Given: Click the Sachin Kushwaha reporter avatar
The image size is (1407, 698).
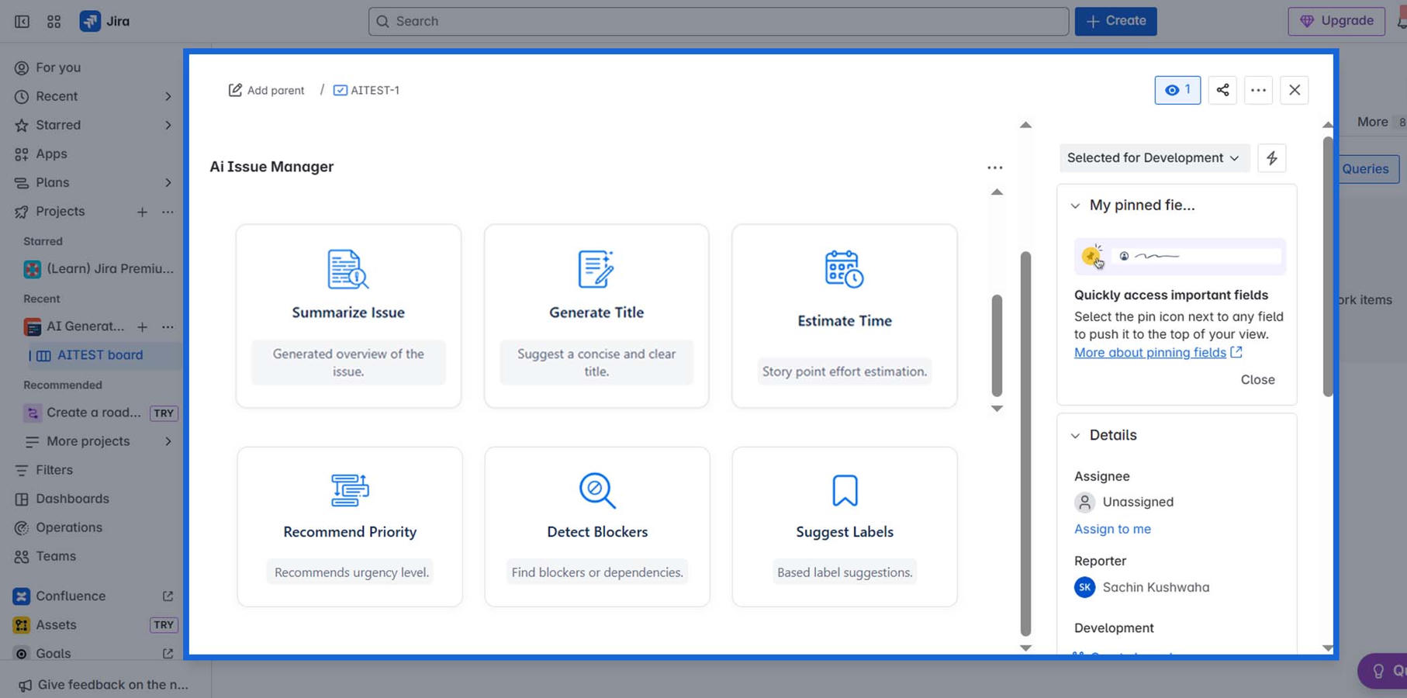Looking at the screenshot, I should click(x=1084, y=587).
